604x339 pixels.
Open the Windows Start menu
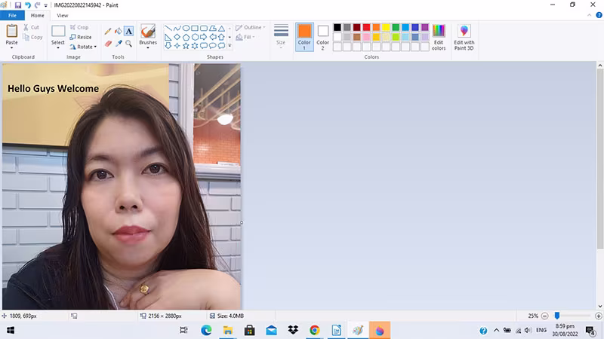point(11,330)
